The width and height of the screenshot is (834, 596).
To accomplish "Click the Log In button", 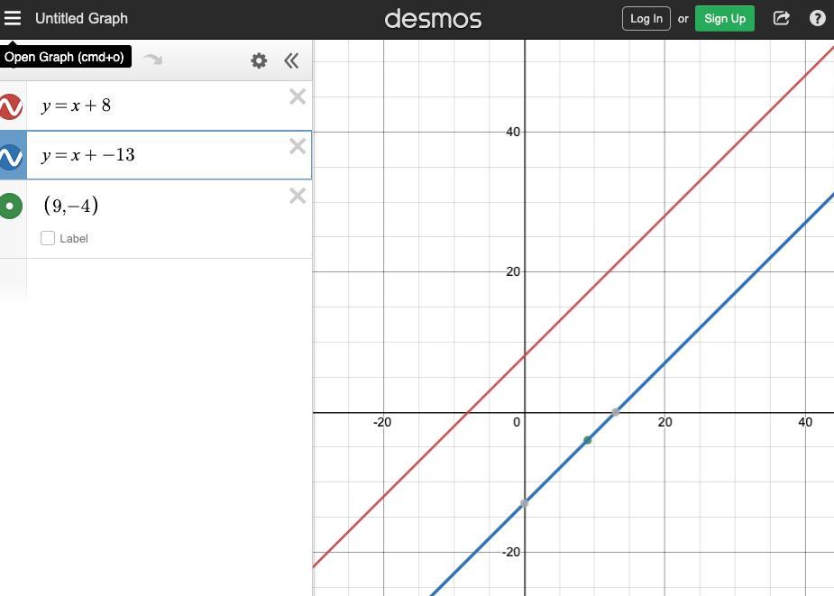I will (646, 19).
